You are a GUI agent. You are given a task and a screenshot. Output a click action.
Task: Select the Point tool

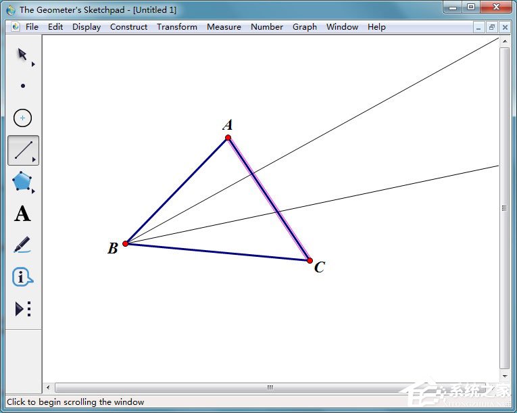tap(23, 86)
